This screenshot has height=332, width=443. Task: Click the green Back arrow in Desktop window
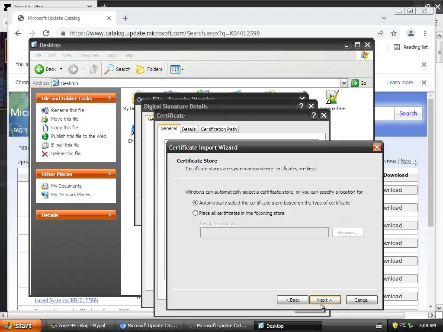[39, 69]
